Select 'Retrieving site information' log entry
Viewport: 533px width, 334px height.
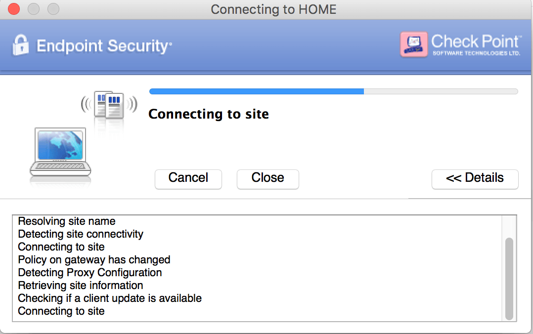coord(81,286)
